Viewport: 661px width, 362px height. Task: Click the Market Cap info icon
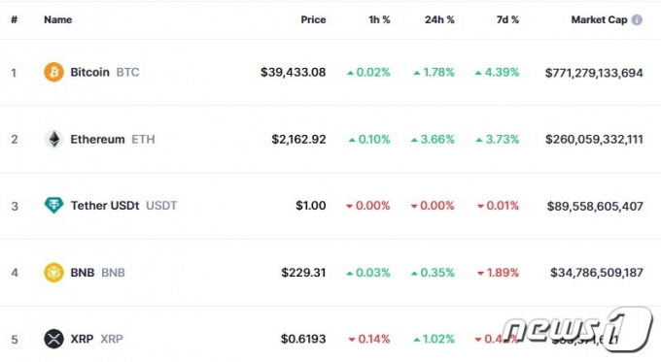click(x=637, y=19)
